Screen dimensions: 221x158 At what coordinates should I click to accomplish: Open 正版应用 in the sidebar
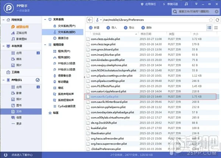click(x=19, y=33)
